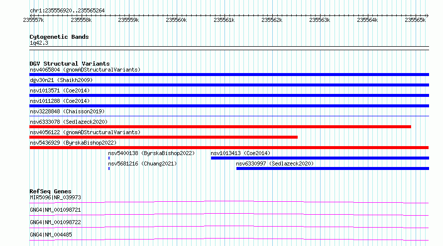Click the red bar under nsv6333078
This screenshot has height=246, width=443.
click(x=220, y=127)
